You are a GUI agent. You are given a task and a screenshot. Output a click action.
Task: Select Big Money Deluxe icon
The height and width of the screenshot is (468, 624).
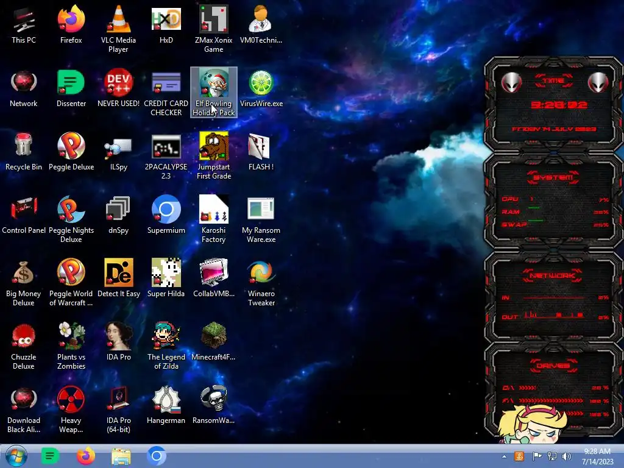pyautogui.click(x=24, y=283)
